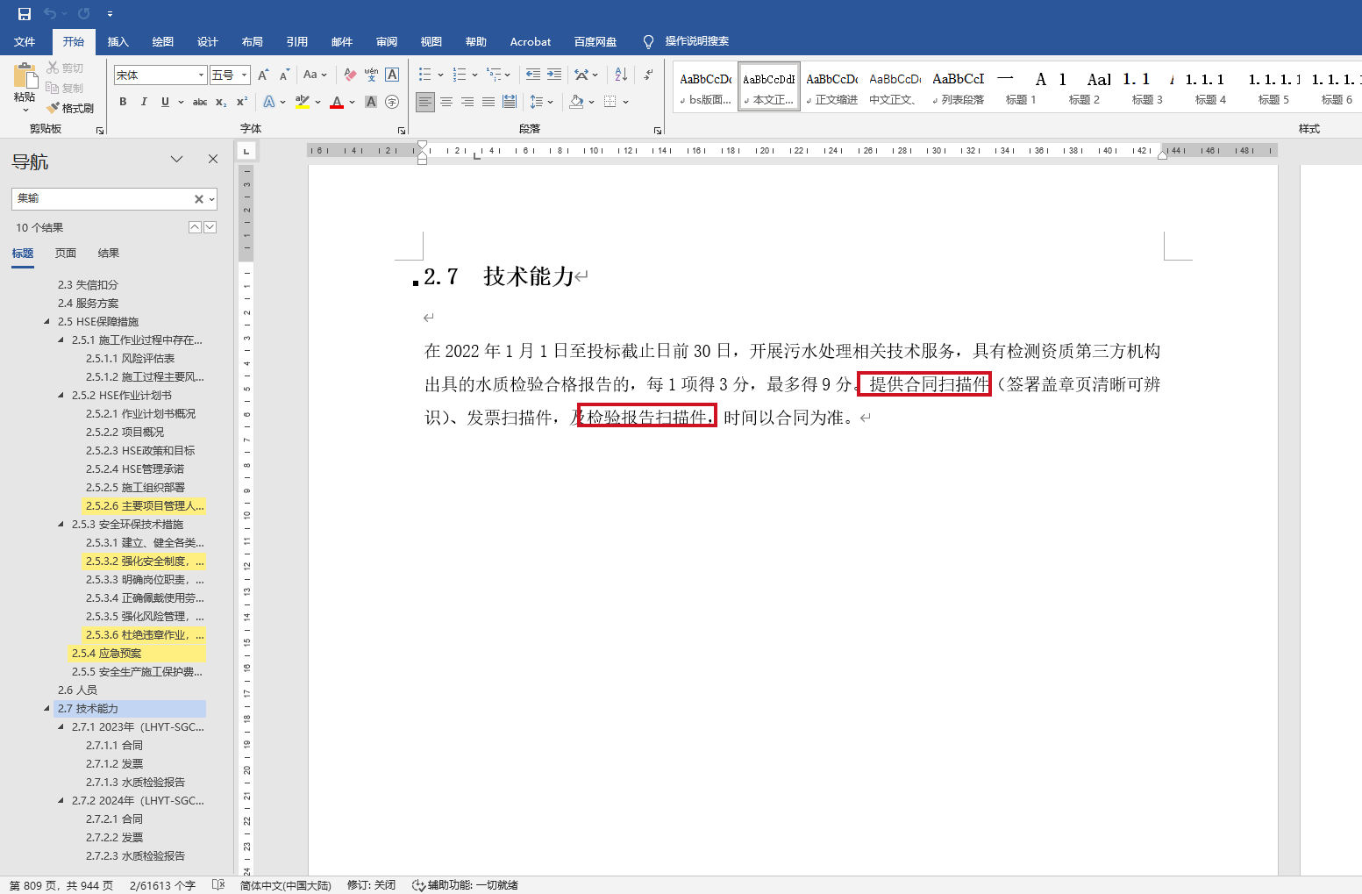Toggle the bulleted list button
1362x894 pixels.
pos(424,75)
